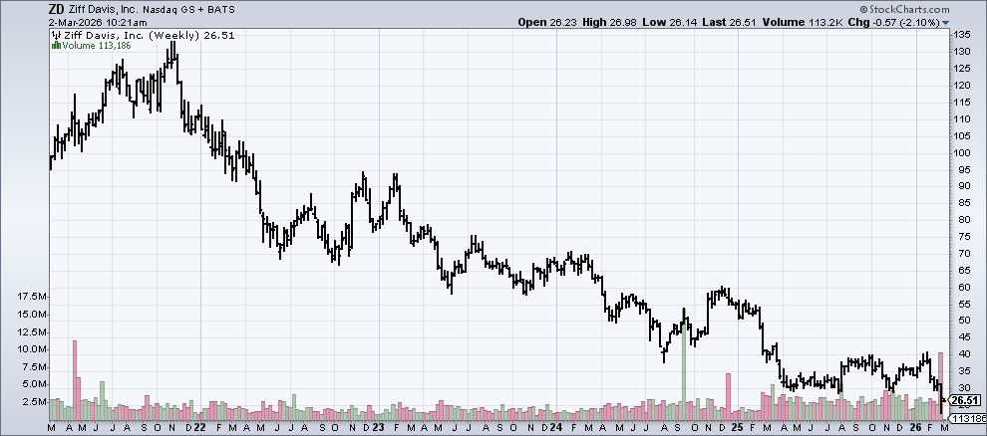Click the 22 year label on time axis
This screenshot has height=436, width=987.
[x=199, y=428]
